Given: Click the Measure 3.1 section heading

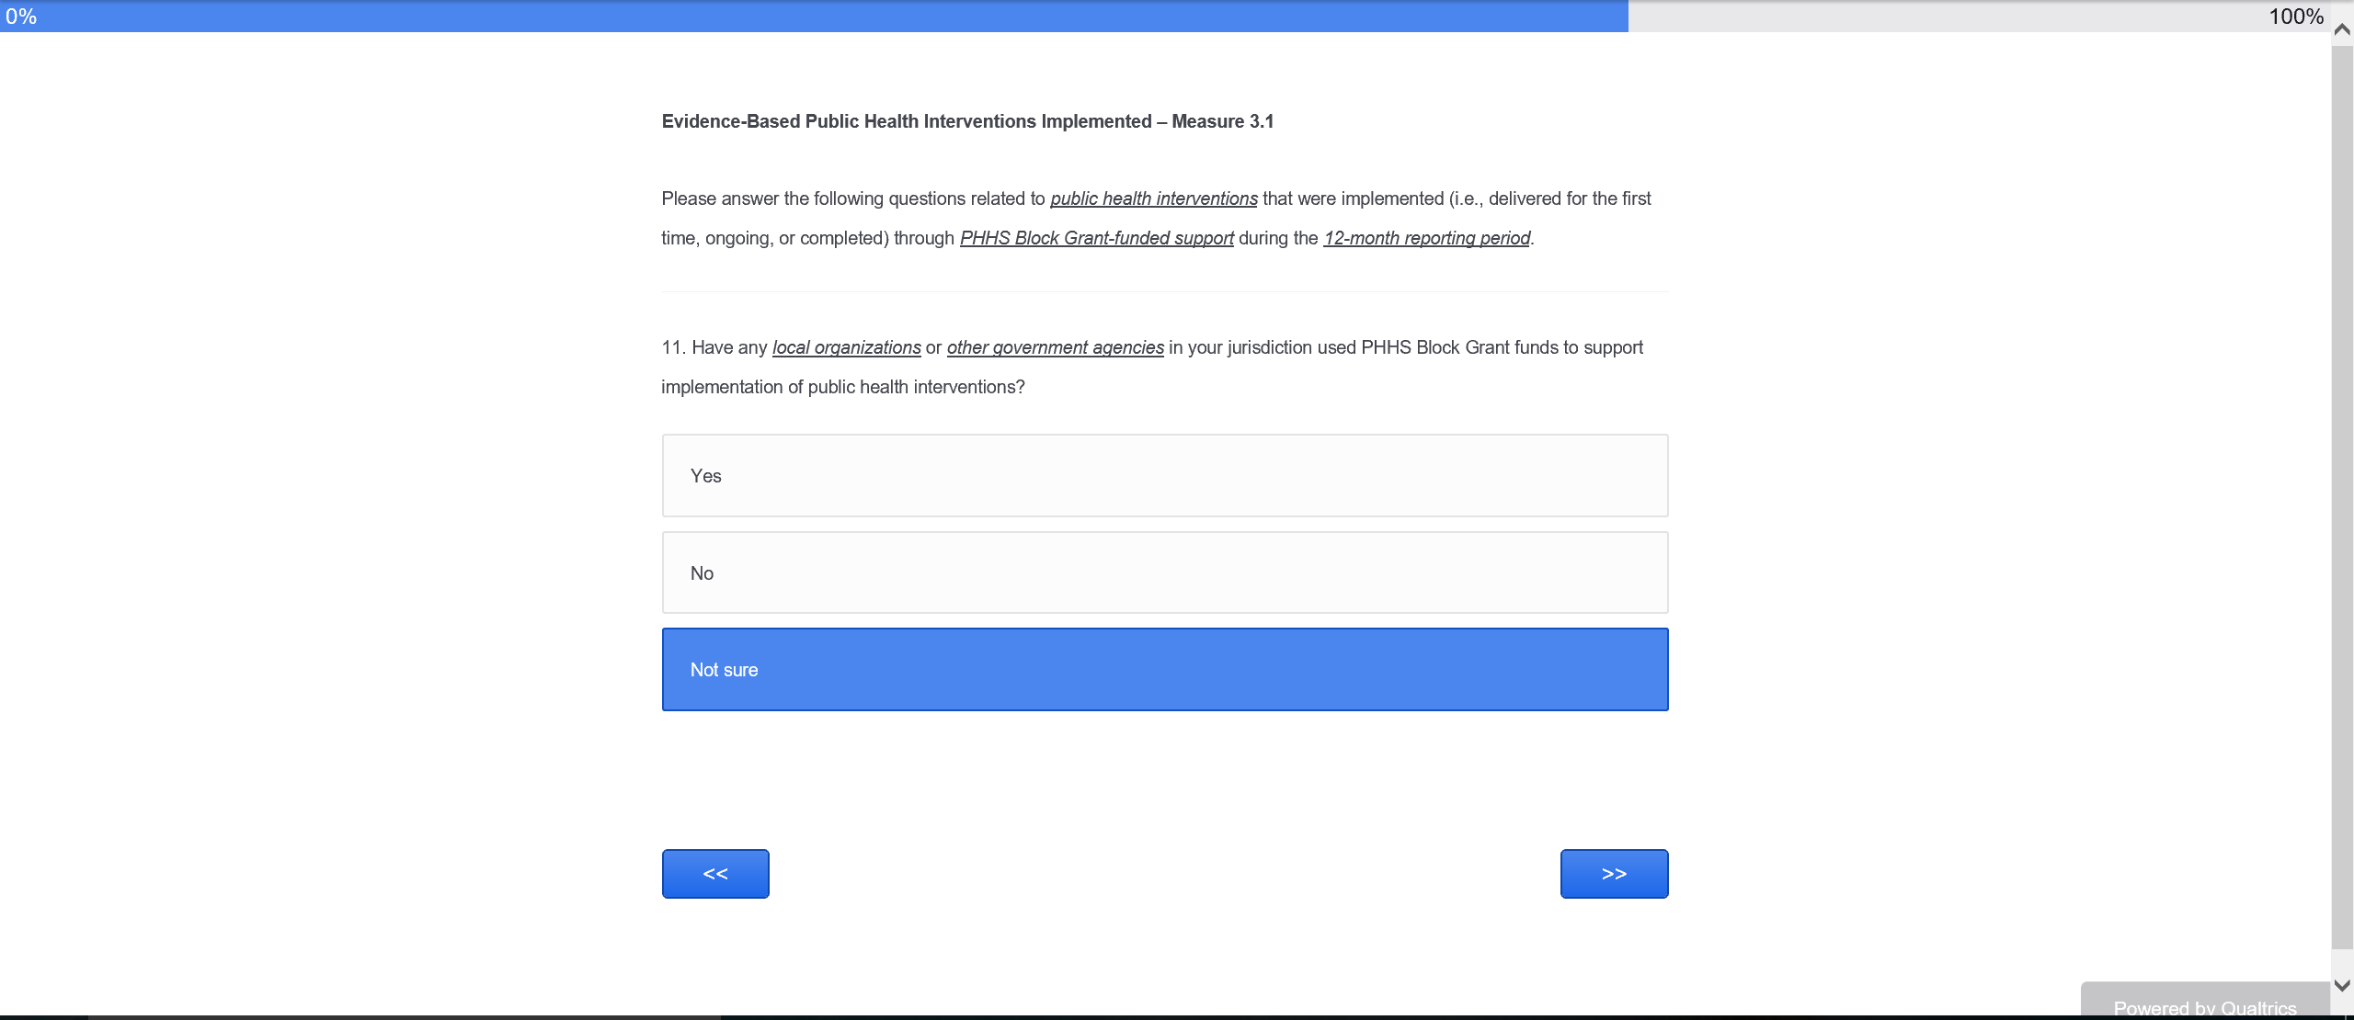Looking at the screenshot, I should 967,121.
